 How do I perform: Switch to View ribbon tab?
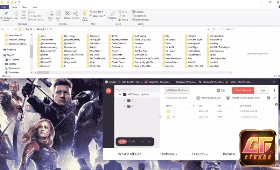tap(35, 7)
